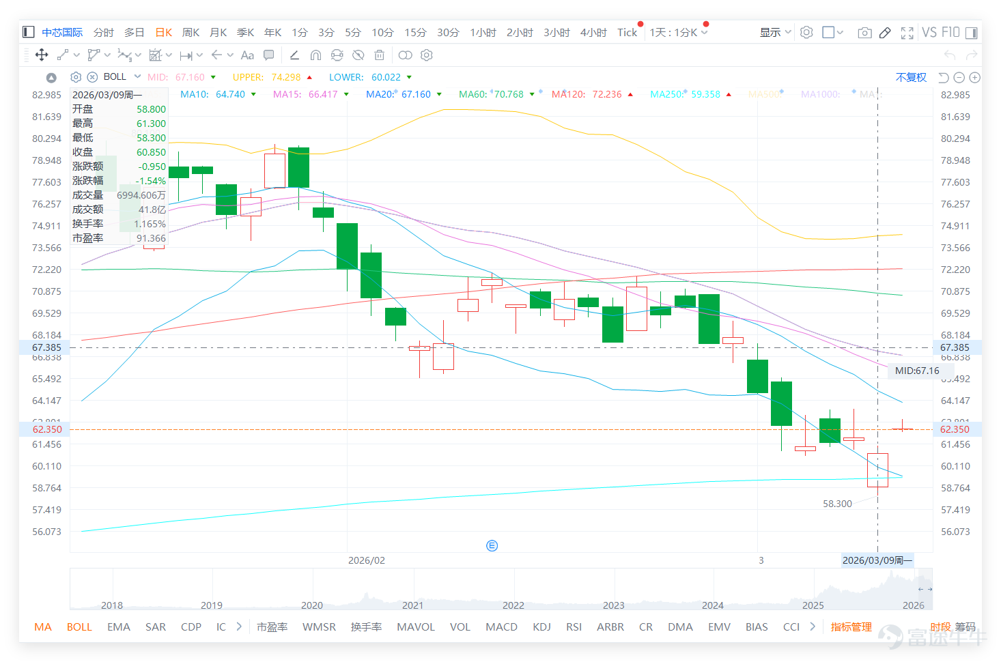Toggle the MA main indicator
The height and width of the screenshot is (662, 1001).
pos(43,627)
